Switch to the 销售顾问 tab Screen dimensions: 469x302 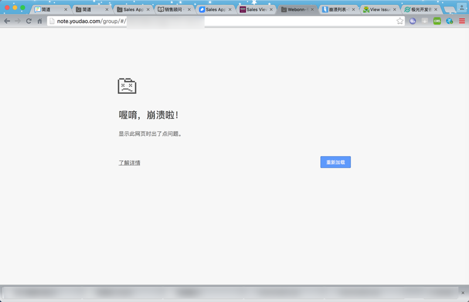(174, 9)
